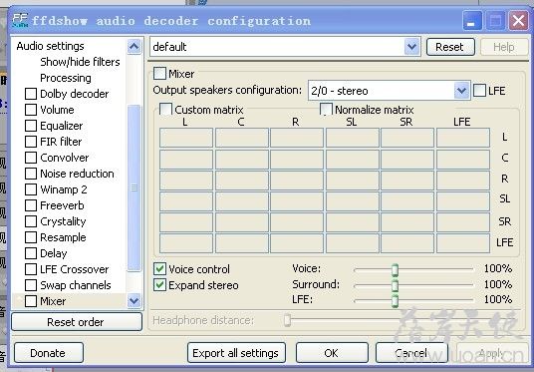Tick the Equalizer filter checkbox
534x372 pixels.
pos(31,126)
